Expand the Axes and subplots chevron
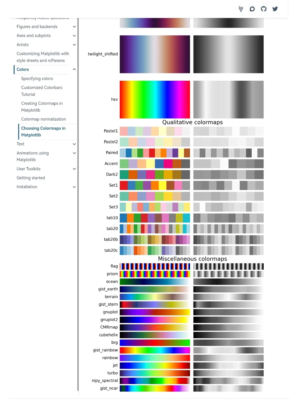 click(x=74, y=36)
